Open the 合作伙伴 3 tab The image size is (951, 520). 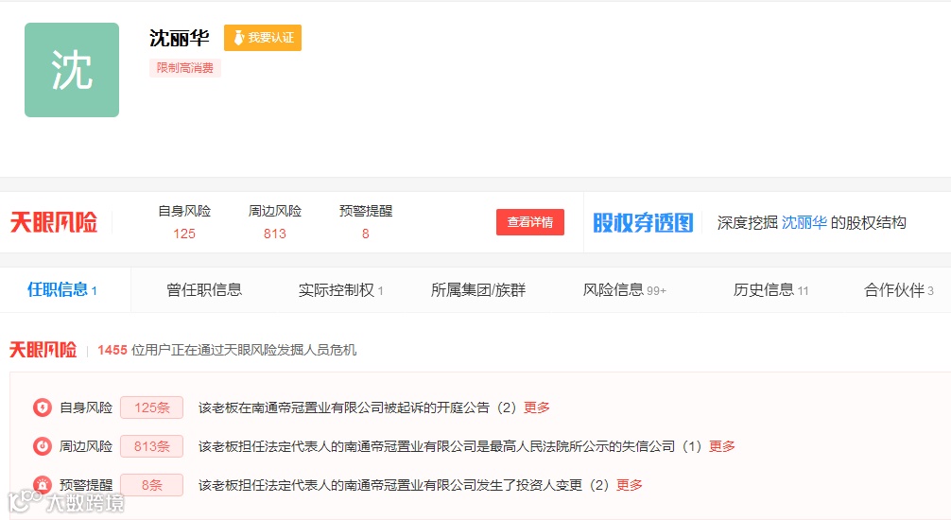click(899, 290)
